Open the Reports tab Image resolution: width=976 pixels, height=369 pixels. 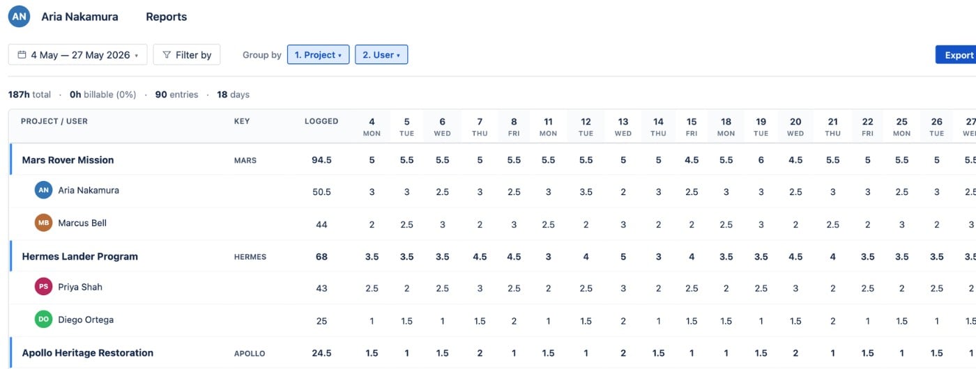166,17
